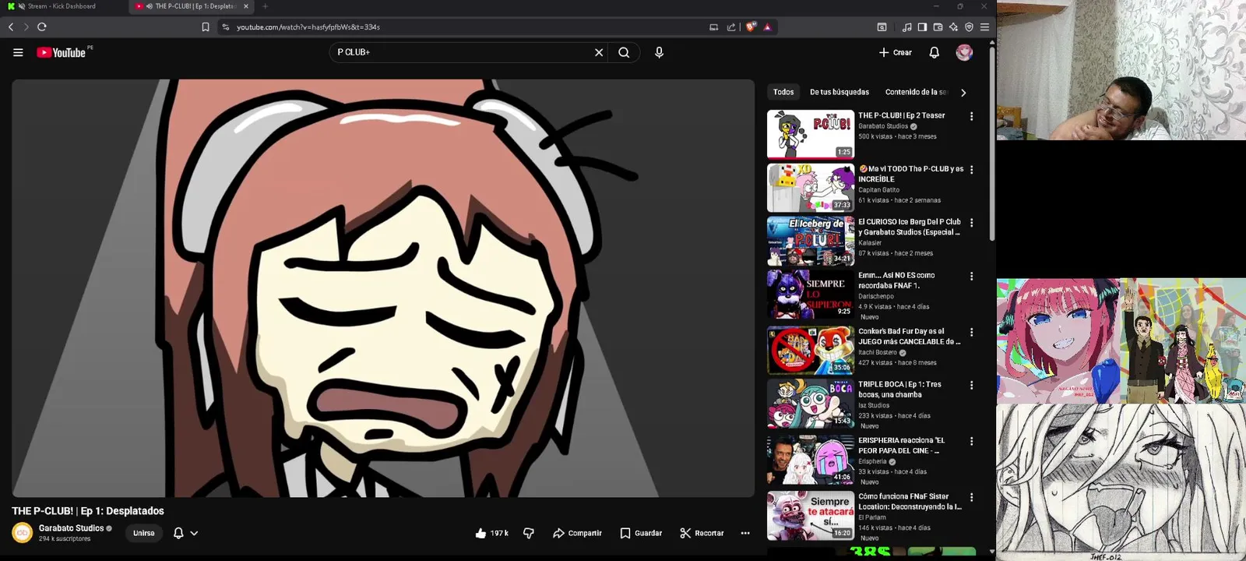Viewport: 1246px width, 561px height.
Task: Open options for Conker's Bad Fur Day video
Action: [971, 332]
